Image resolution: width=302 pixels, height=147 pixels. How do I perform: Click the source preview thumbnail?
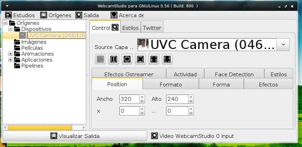(143, 44)
